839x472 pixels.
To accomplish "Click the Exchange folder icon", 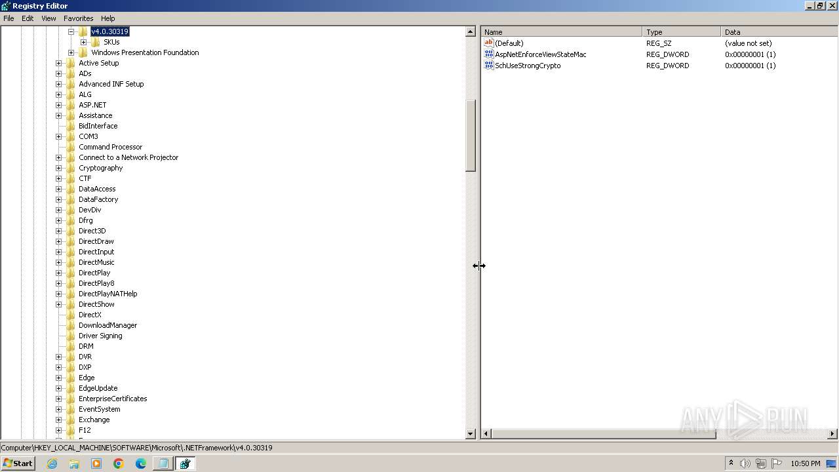I will pyautogui.click(x=71, y=420).
